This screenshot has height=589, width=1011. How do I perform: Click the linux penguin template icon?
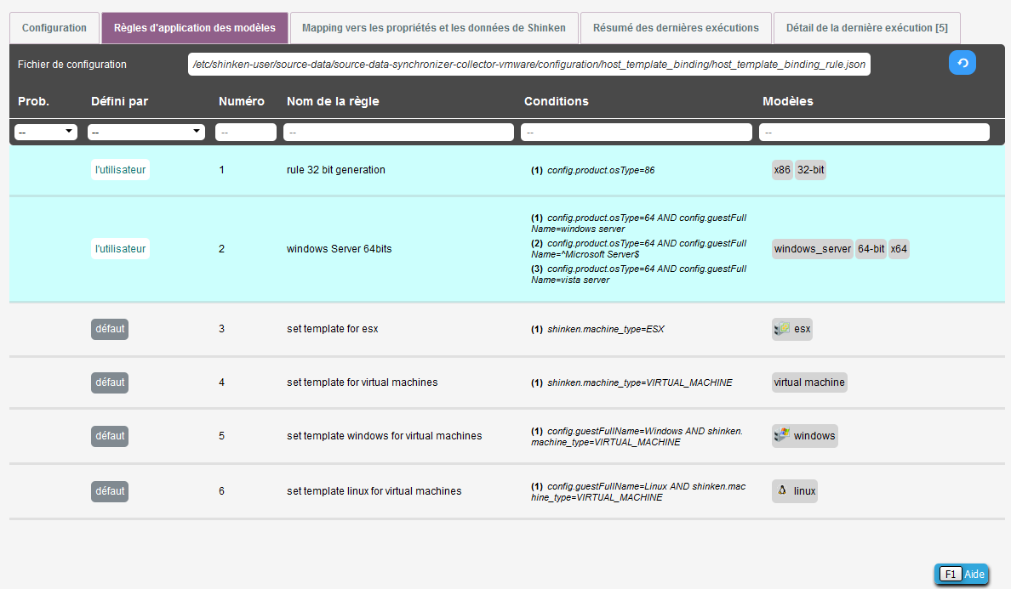click(x=782, y=490)
